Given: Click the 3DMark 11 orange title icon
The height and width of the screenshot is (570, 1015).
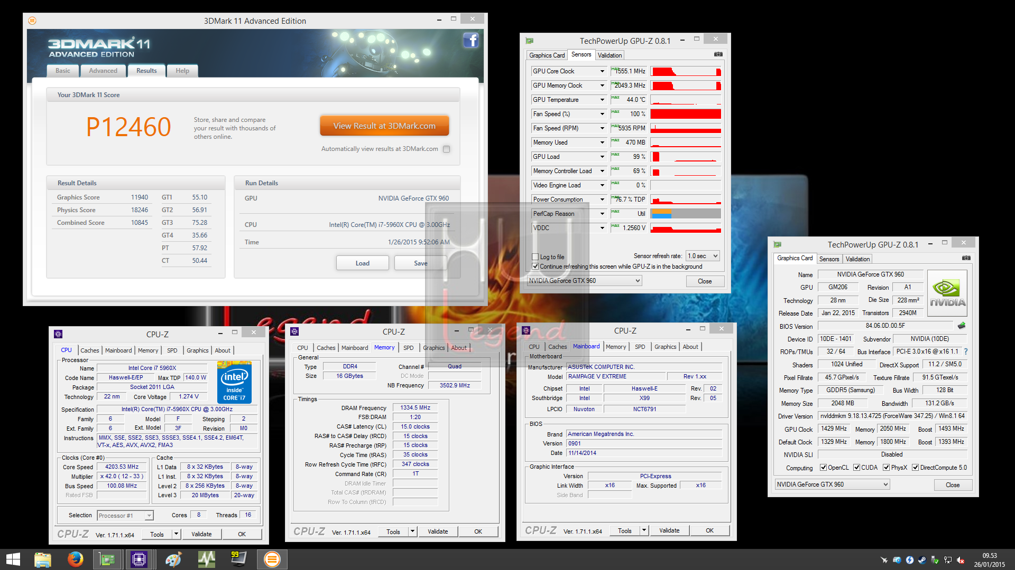Looking at the screenshot, I should [x=32, y=21].
